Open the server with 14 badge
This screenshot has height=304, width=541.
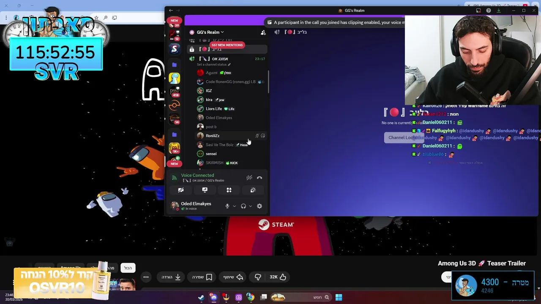[x=175, y=119]
